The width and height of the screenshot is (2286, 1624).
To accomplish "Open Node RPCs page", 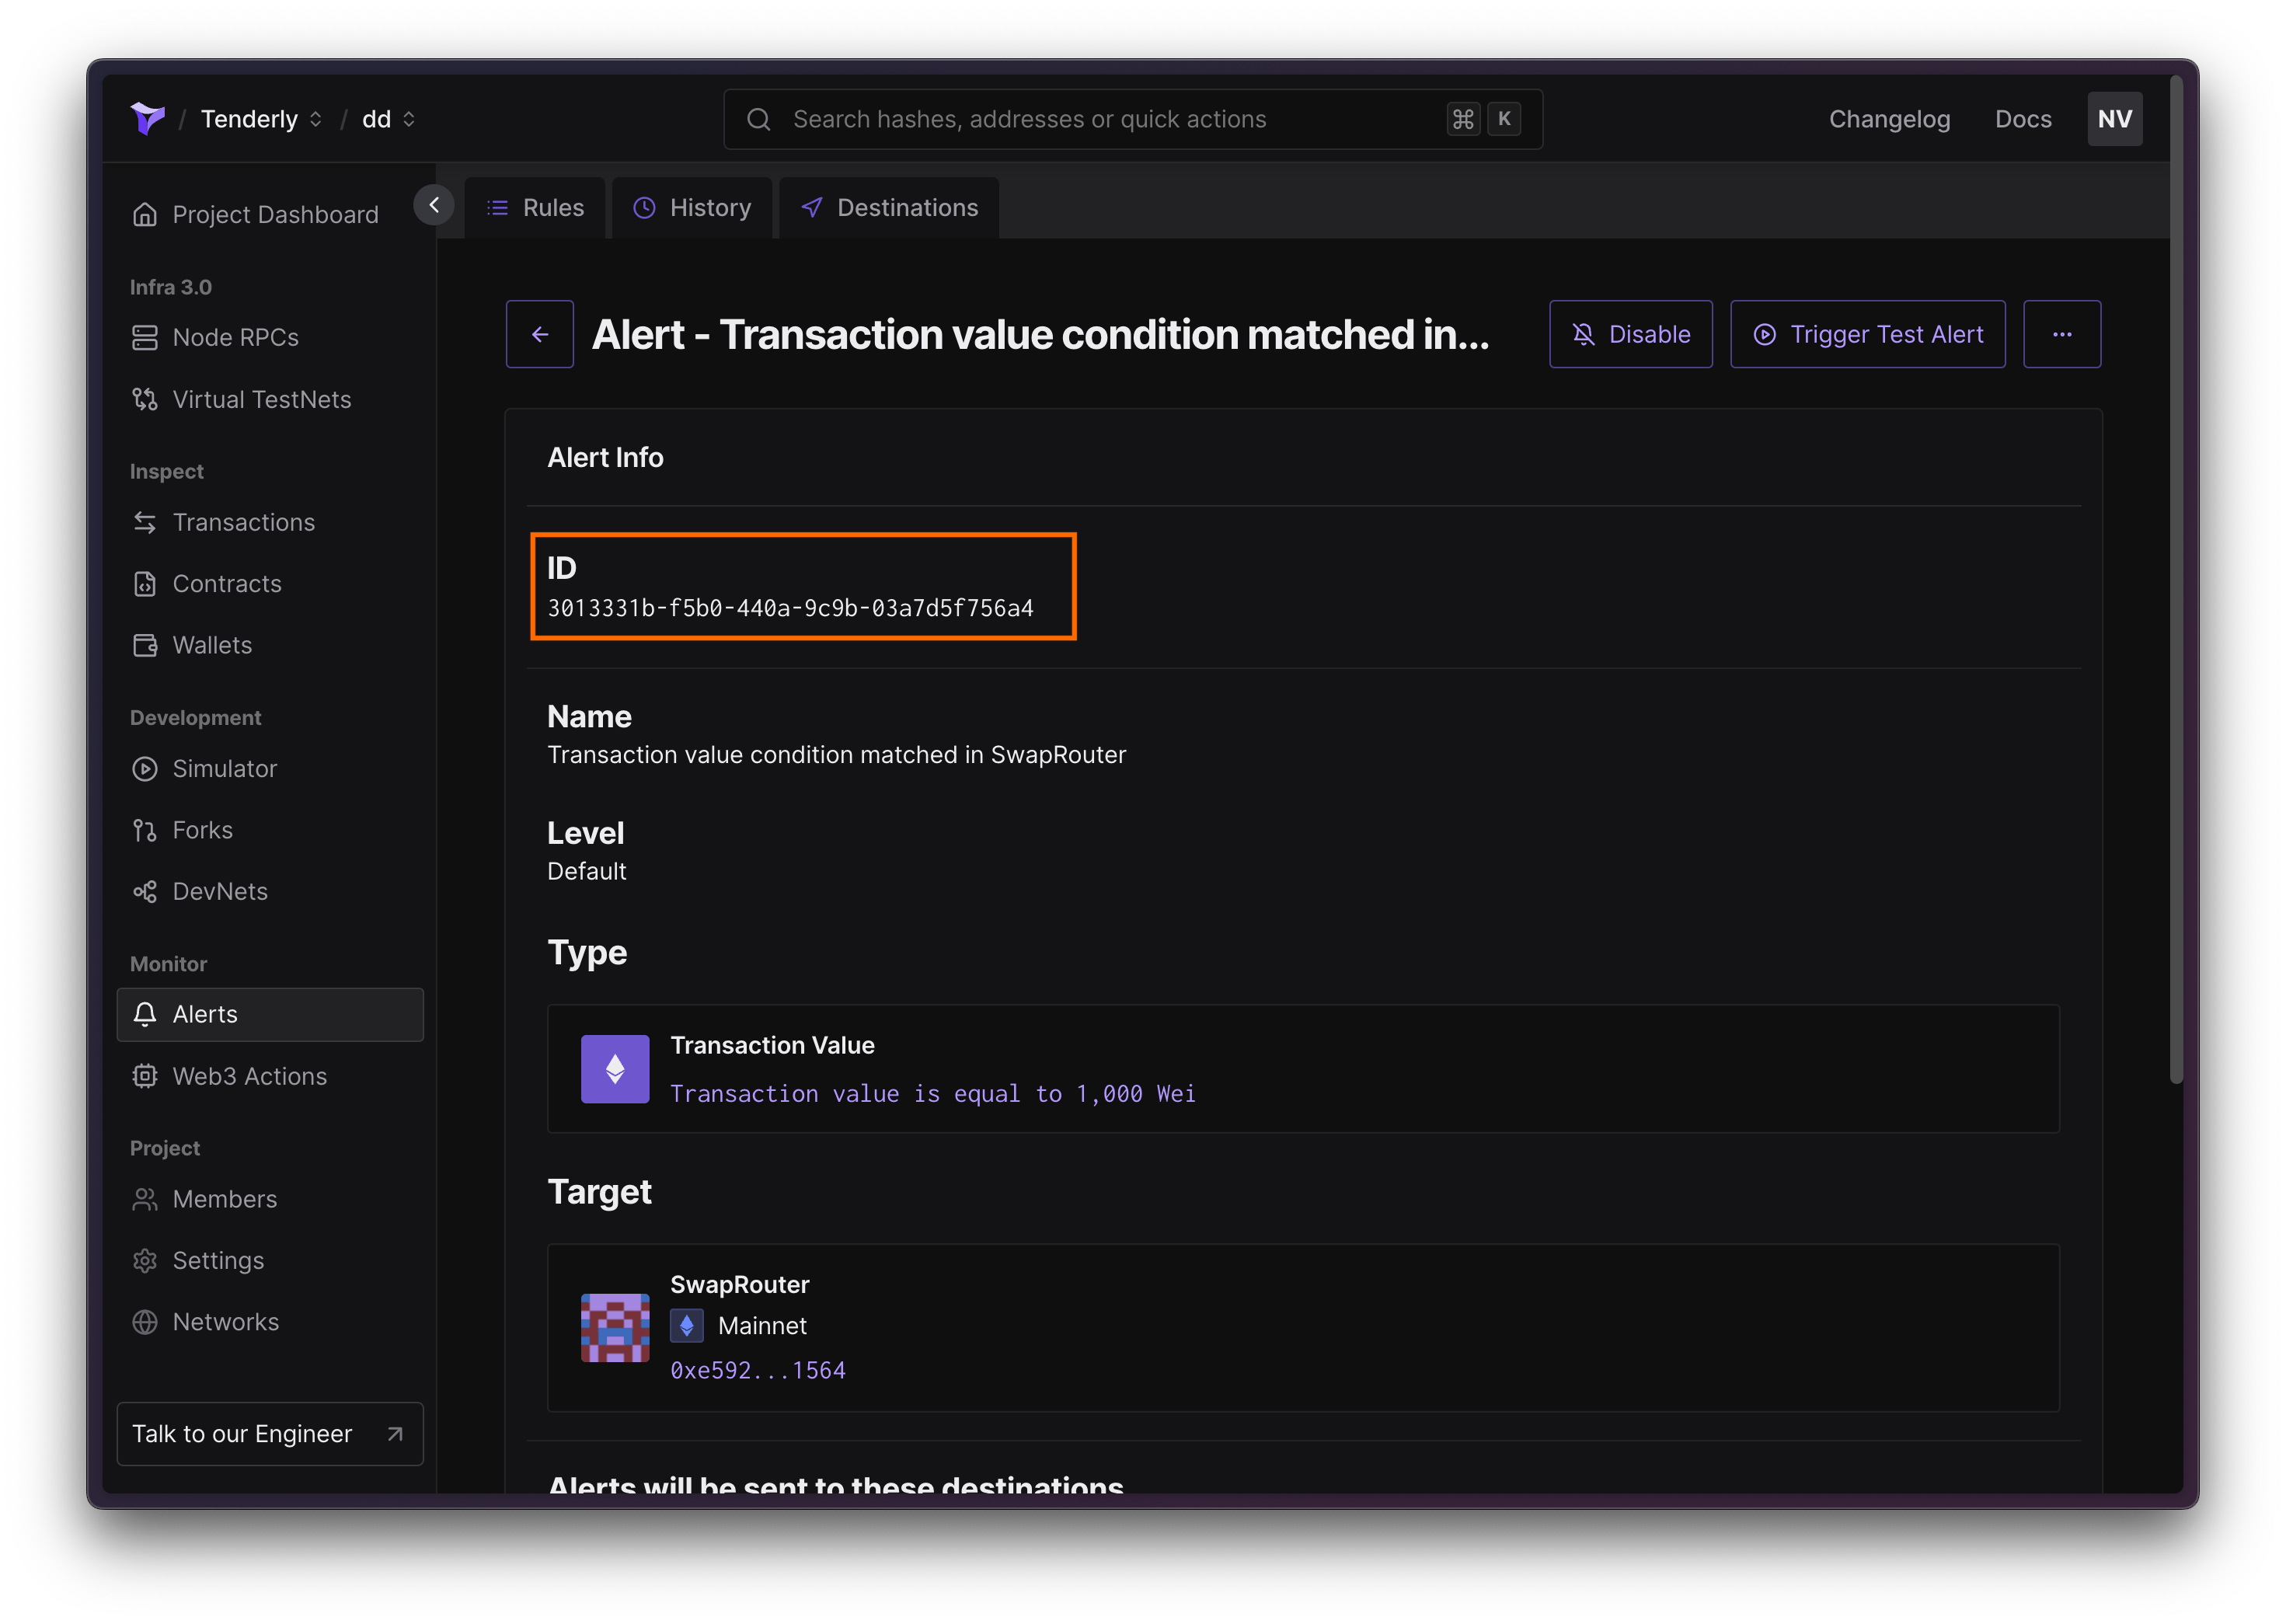I will [x=236, y=337].
